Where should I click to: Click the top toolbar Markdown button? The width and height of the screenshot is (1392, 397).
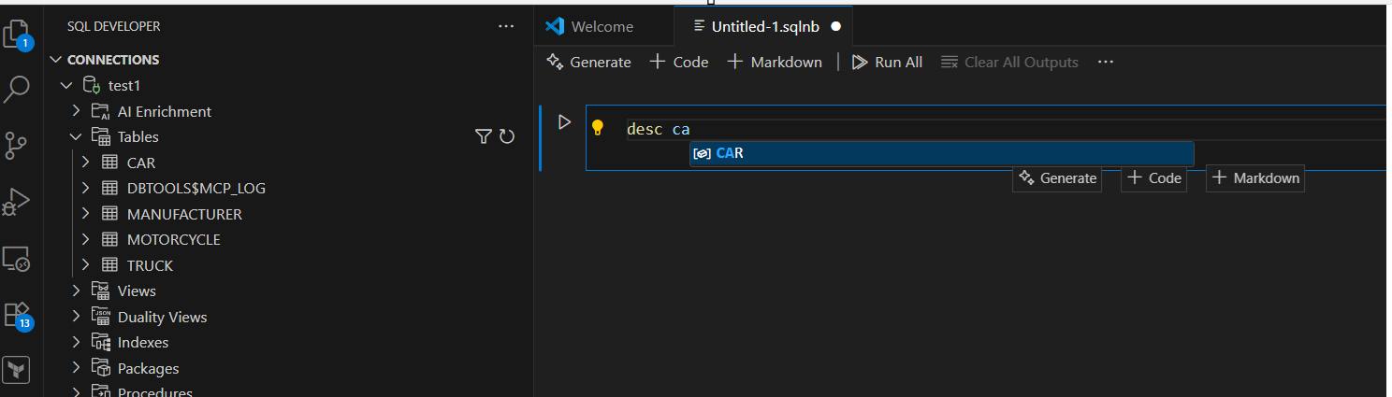pyautogui.click(x=775, y=63)
